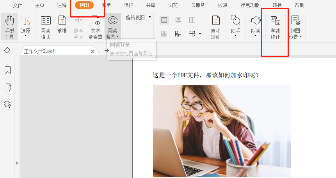Expand the Select (选择) tool dropdown arrow
This screenshot has height=178, width=336.
[25, 36]
